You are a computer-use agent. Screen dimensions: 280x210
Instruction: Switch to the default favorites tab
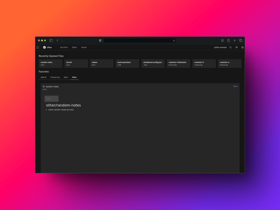[x=43, y=77]
